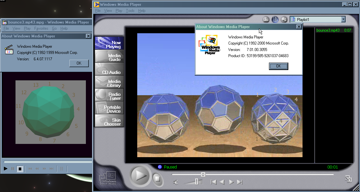This screenshot has height=192, width=360.
Task: Open the Media Library tab
Action: point(110,83)
